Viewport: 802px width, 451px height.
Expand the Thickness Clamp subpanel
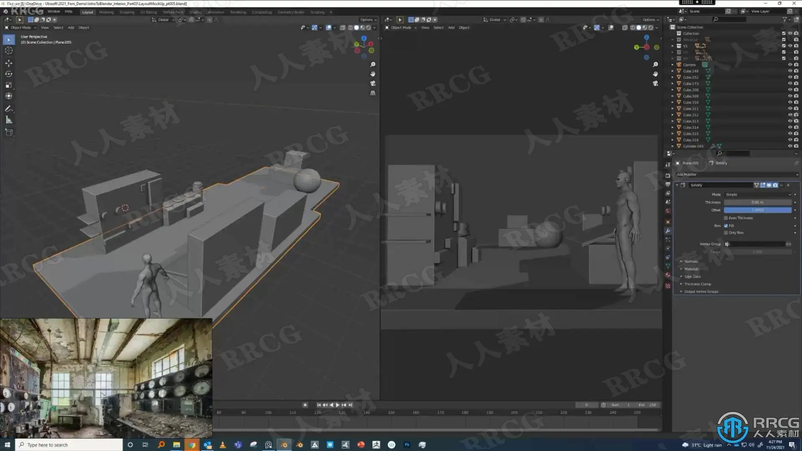tap(697, 284)
